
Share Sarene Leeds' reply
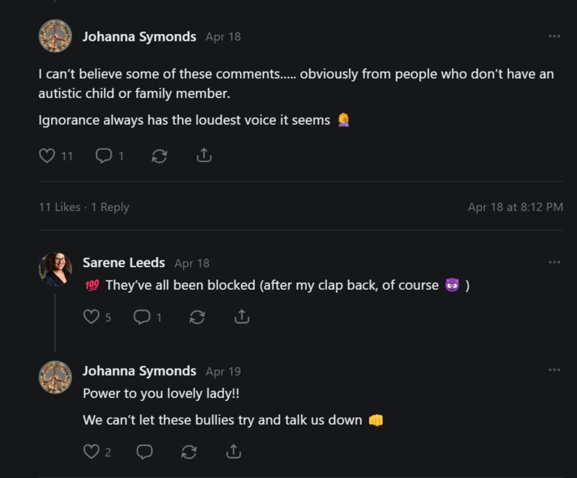click(242, 316)
